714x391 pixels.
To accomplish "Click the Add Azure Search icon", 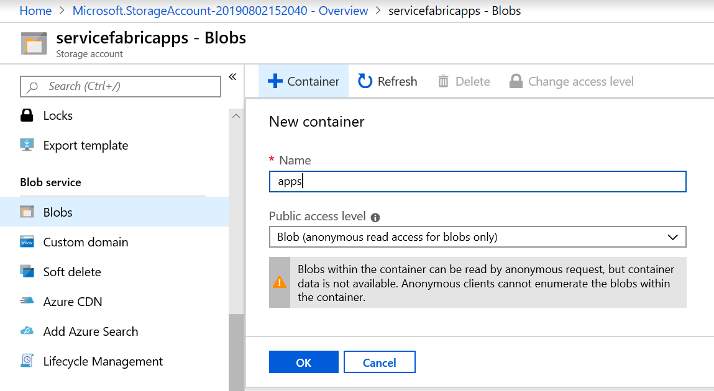I will [x=27, y=331].
